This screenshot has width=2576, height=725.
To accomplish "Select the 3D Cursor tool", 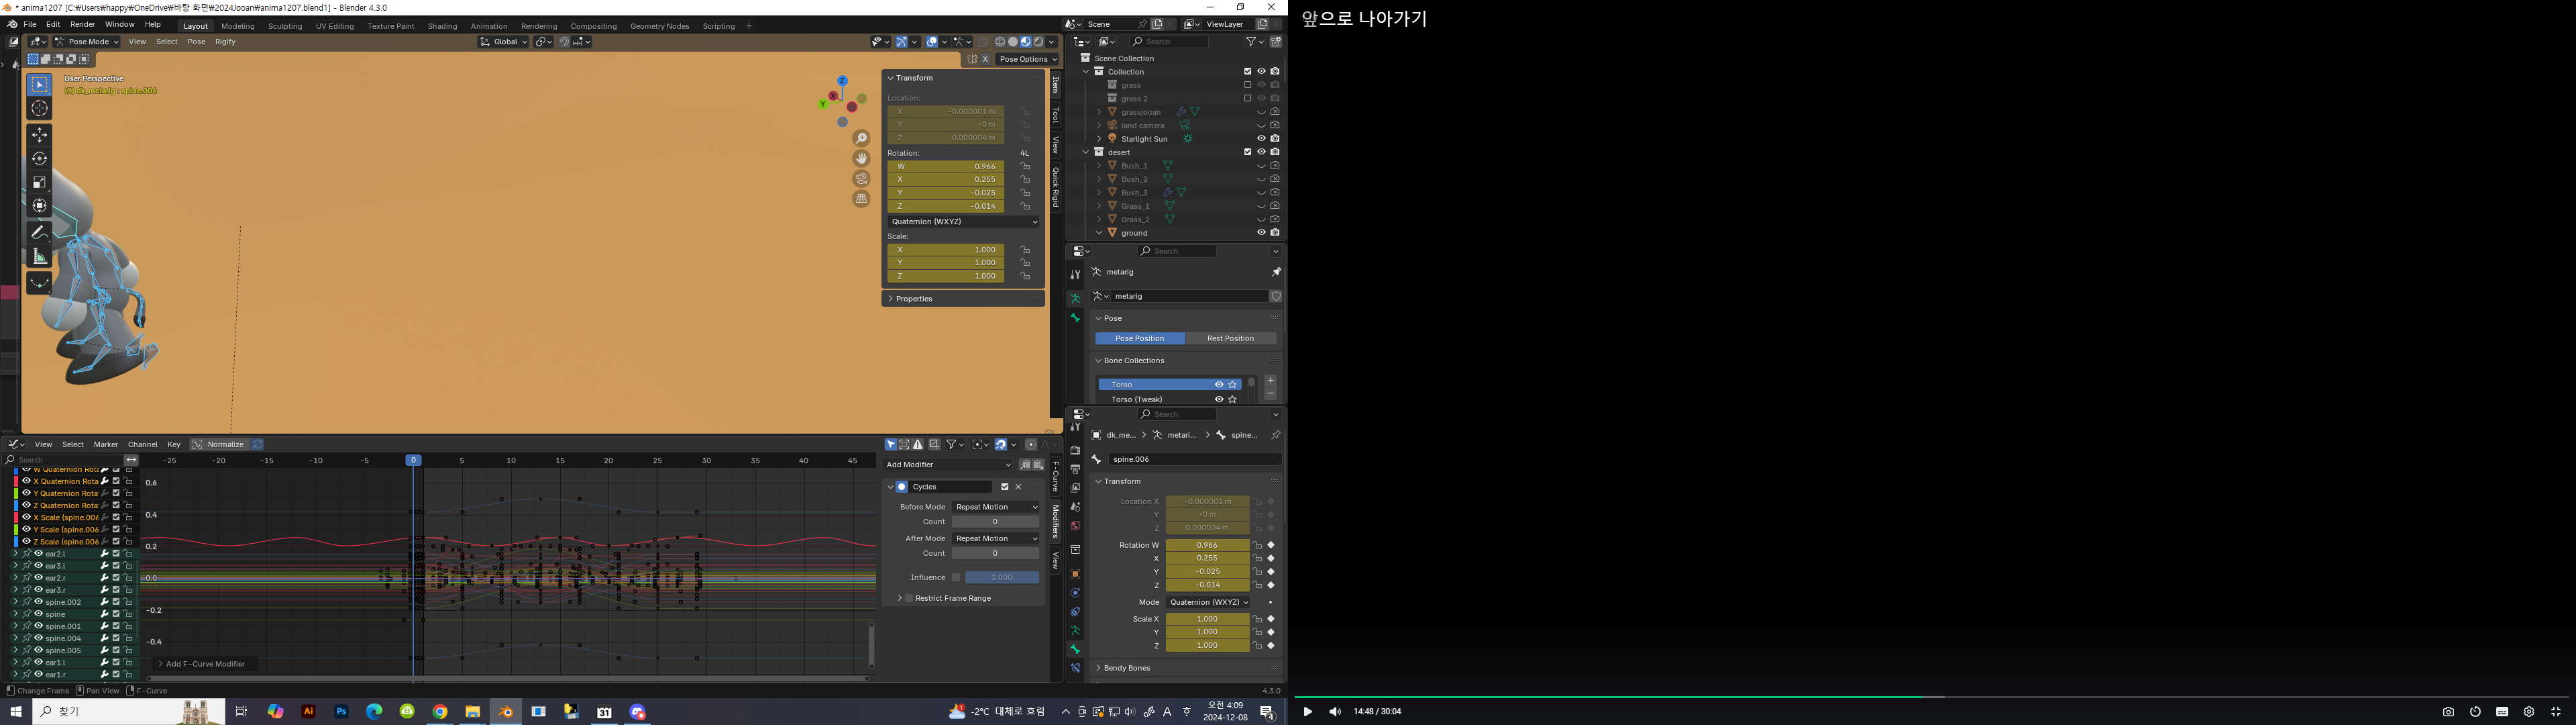I will (39, 108).
